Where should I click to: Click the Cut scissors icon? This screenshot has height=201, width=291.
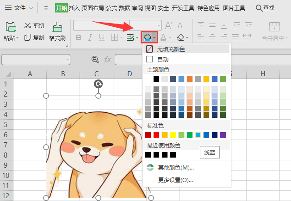(28, 25)
